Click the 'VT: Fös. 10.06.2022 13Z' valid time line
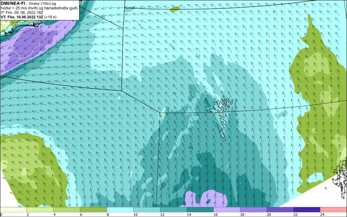The image size is (347, 217). [28, 17]
